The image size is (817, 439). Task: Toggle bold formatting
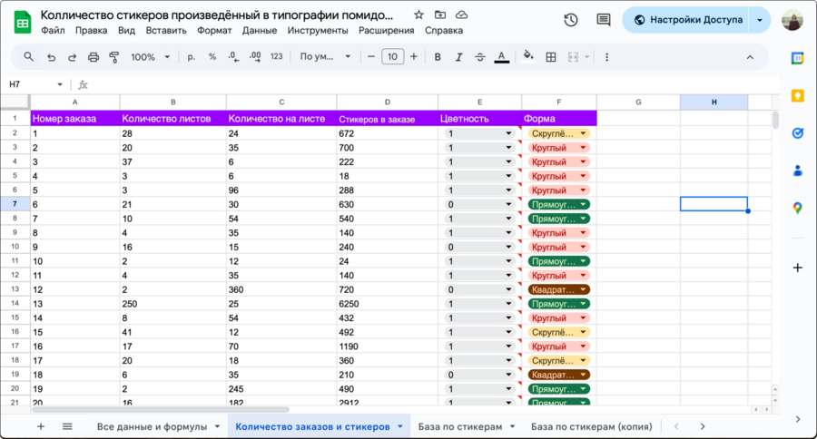(x=438, y=57)
